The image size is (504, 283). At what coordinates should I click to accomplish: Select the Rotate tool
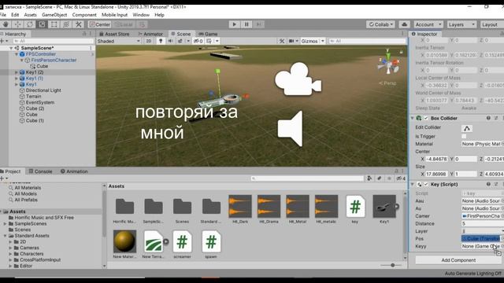coord(30,24)
